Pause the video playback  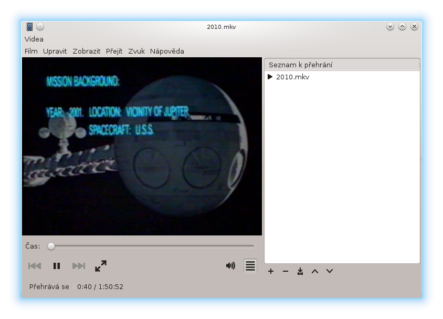tap(57, 266)
